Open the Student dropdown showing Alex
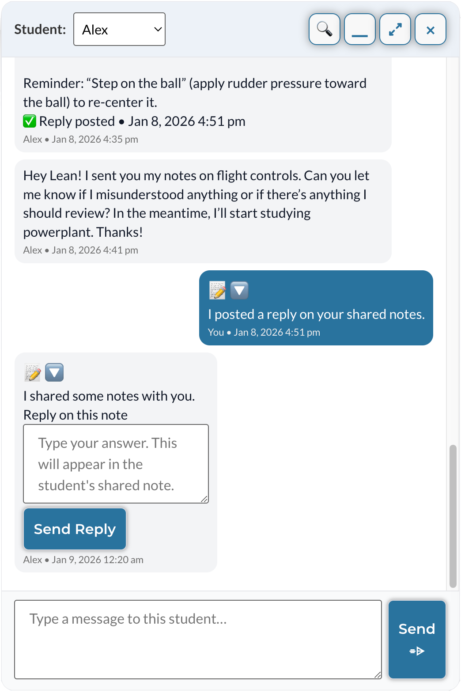The height and width of the screenshot is (693, 461). 119,29
